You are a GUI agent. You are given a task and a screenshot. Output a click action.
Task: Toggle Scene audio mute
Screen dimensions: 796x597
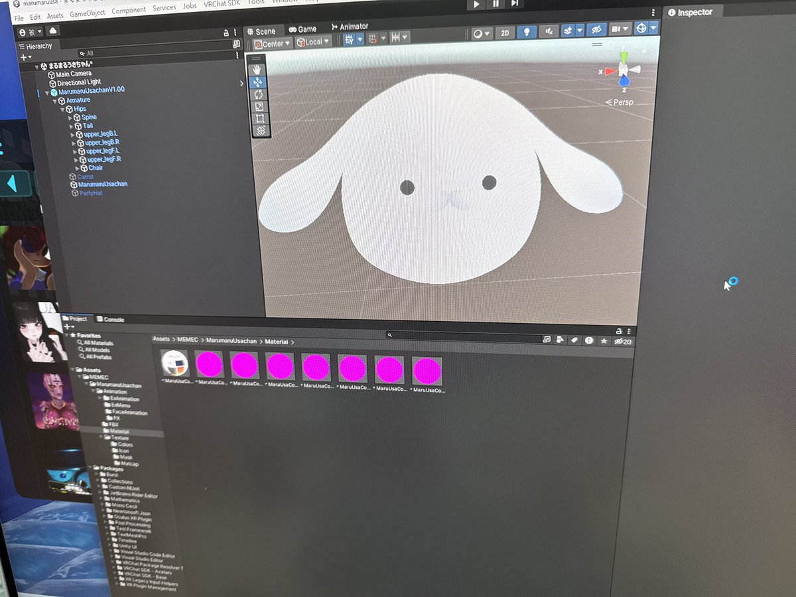click(549, 33)
